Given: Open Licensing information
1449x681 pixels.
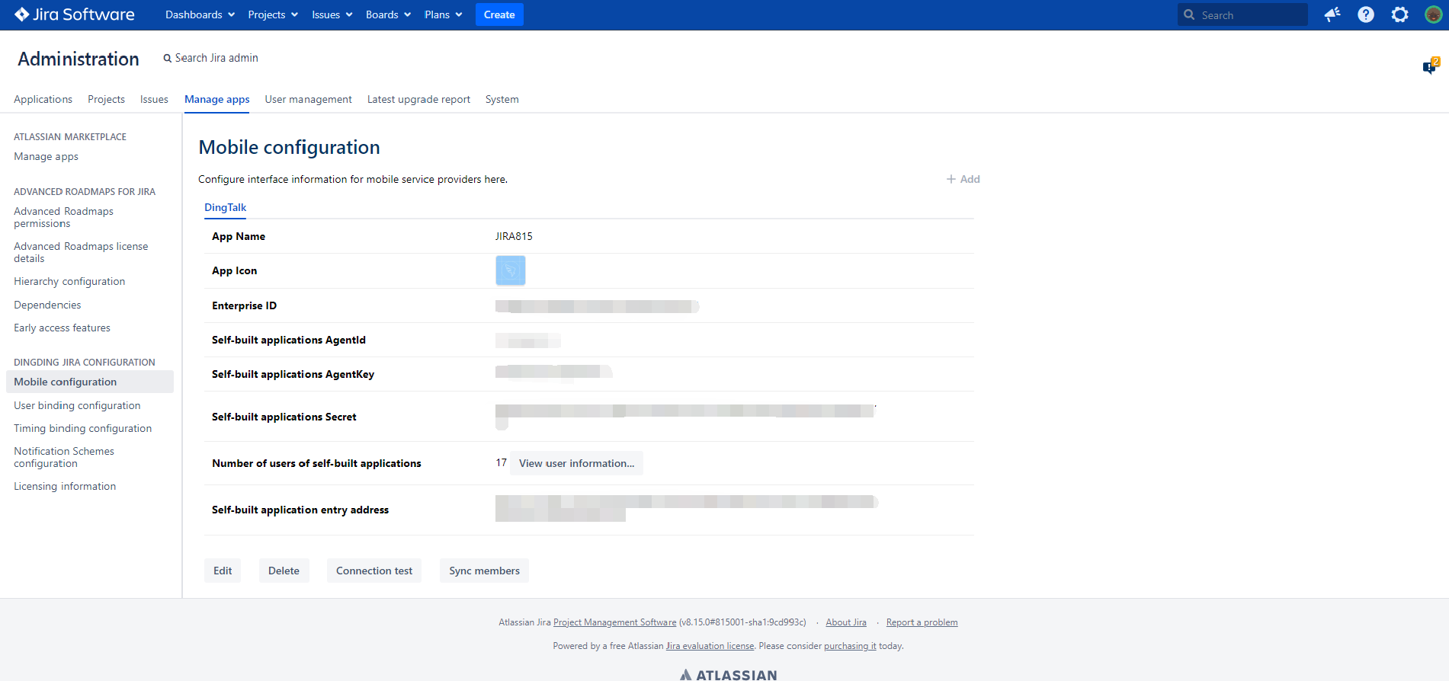Looking at the screenshot, I should tap(65, 486).
